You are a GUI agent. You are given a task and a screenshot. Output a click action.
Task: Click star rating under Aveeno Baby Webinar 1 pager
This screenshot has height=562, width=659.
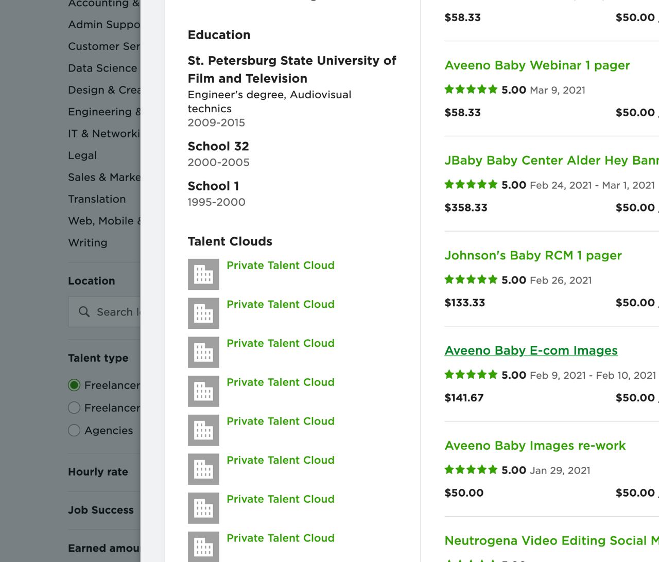coord(471,90)
